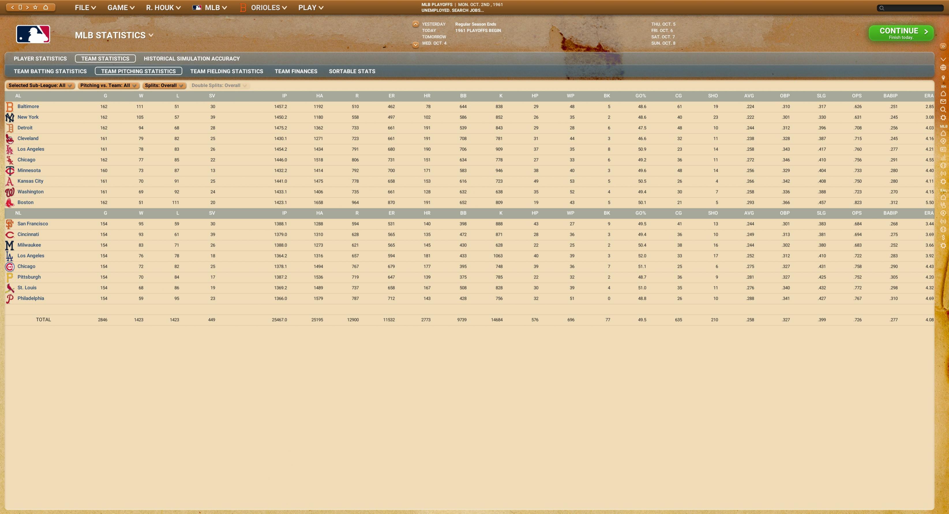Click the lightbulb icon in right sidebar
Screen dimensions: 949x514
pos(943,78)
